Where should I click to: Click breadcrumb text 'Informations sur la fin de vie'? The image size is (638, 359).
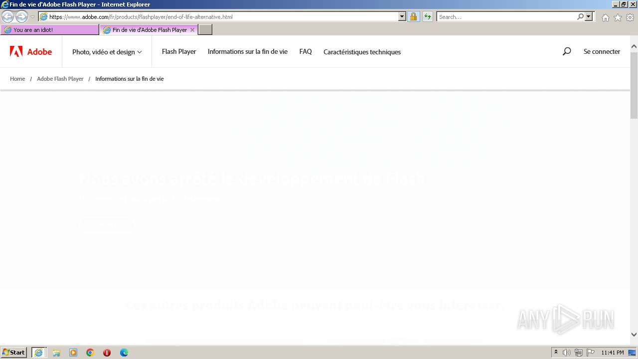tap(130, 79)
